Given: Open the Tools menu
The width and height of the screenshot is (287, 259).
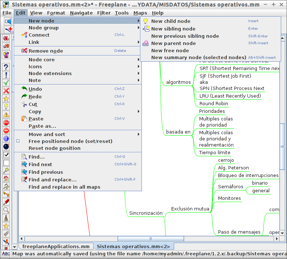Looking at the screenshot, I should (x=122, y=13).
